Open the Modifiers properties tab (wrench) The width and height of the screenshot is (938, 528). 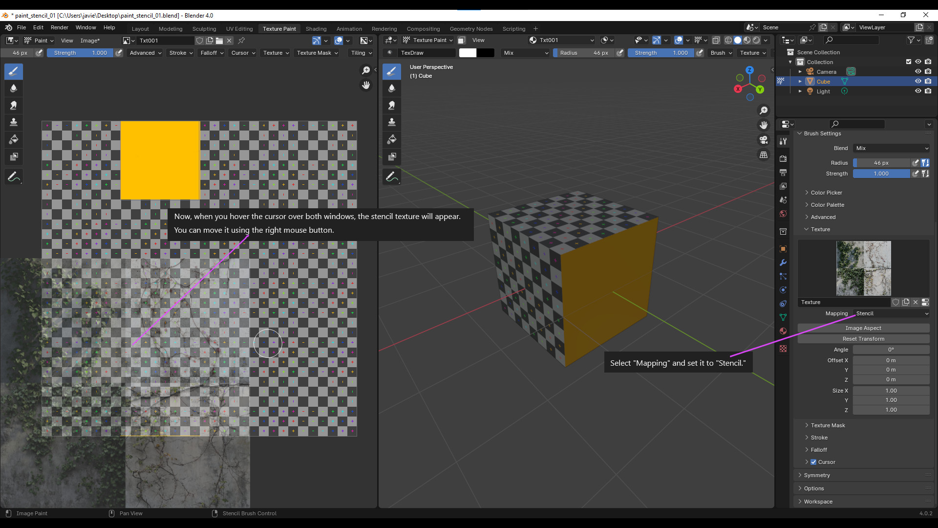point(783,263)
